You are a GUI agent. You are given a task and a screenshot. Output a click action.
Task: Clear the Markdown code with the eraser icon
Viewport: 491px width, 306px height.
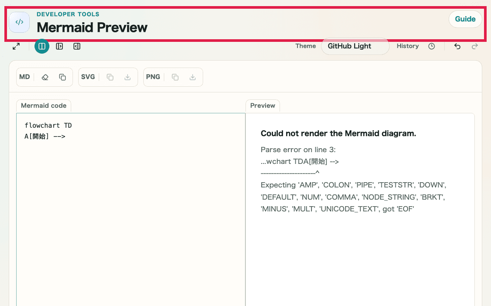pyautogui.click(x=45, y=77)
